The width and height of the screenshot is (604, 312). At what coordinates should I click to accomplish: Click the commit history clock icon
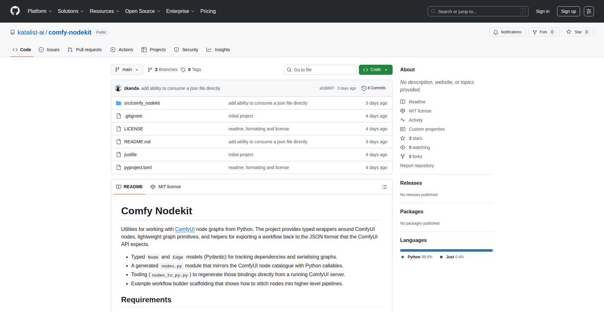click(x=364, y=88)
